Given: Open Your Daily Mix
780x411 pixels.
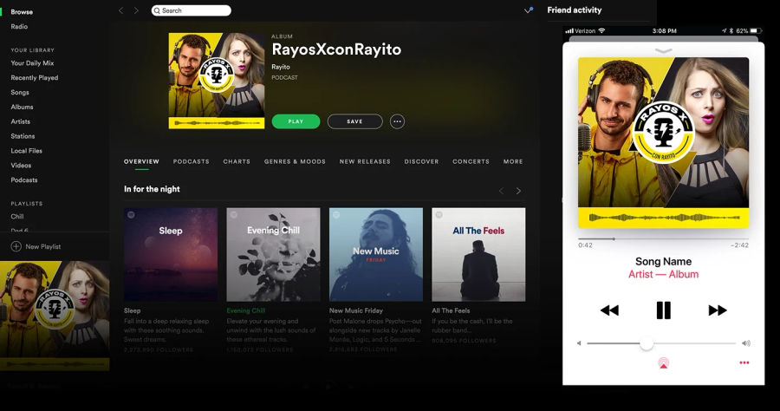Looking at the screenshot, I should [32, 63].
